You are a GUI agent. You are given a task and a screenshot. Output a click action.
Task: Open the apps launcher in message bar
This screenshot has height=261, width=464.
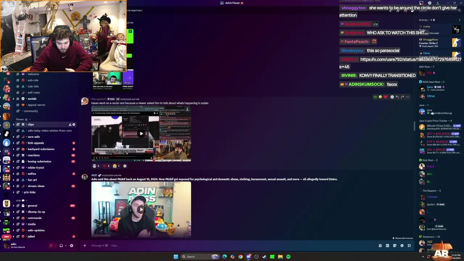click(409, 246)
